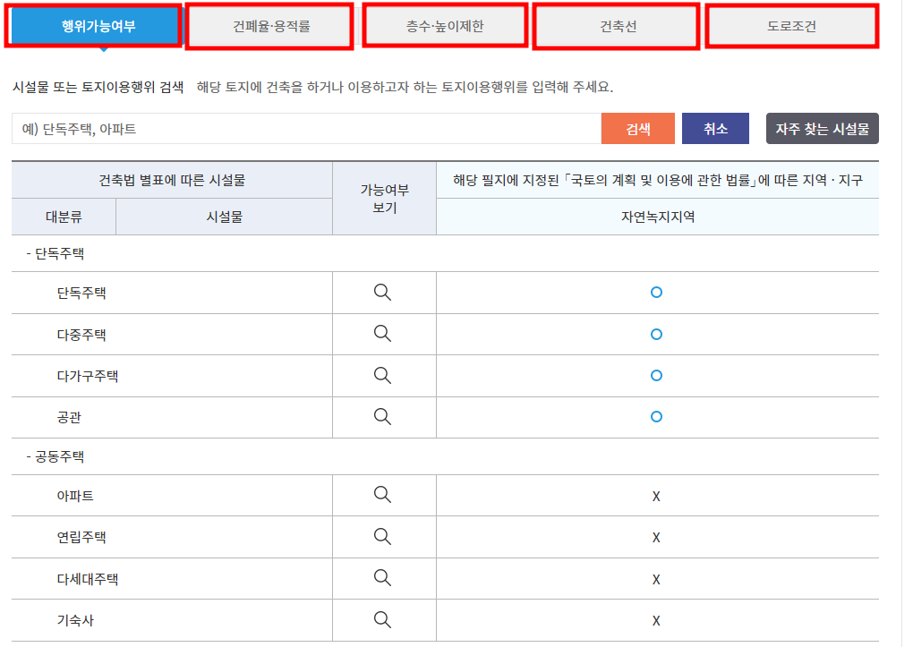Open allowance details for 공관 via magnifier
This screenshot has width=913, height=647.
(x=384, y=417)
